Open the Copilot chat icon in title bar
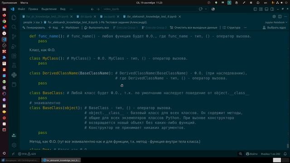This screenshot has width=290, height=163. click(x=200, y=9)
